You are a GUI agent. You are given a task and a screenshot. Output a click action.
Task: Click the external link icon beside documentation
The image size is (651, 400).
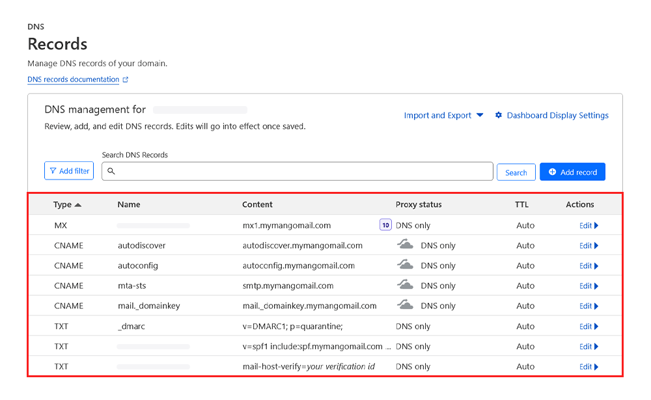pos(126,79)
